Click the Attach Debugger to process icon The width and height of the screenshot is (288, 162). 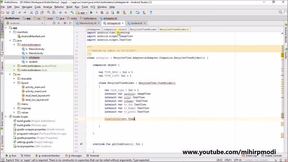[112, 13]
